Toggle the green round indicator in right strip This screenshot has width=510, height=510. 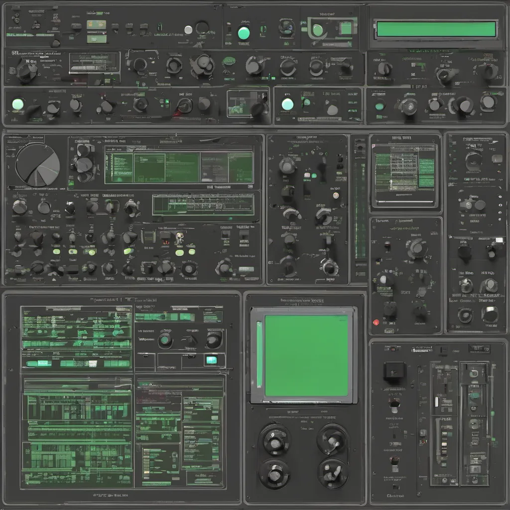[x=380, y=105]
